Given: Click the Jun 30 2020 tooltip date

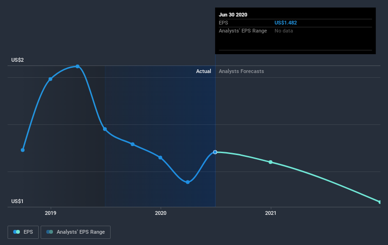Looking at the screenshot, I should tap(233, 15).
